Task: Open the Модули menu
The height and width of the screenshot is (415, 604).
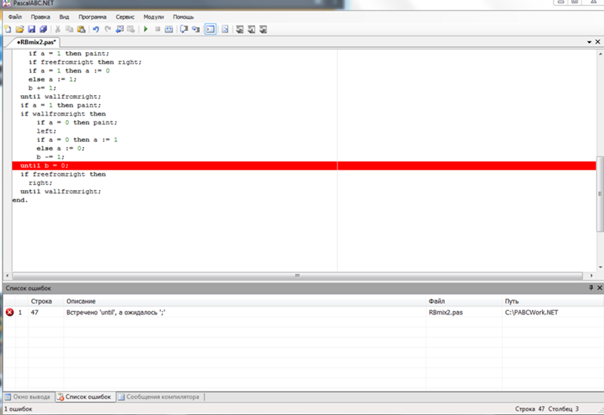Action: point(154,17)
